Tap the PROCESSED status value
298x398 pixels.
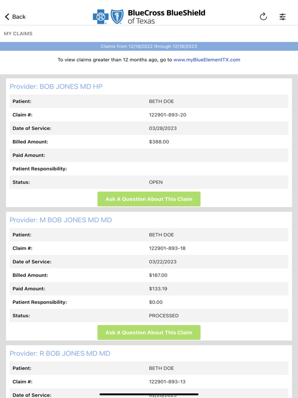click(163, 316)
